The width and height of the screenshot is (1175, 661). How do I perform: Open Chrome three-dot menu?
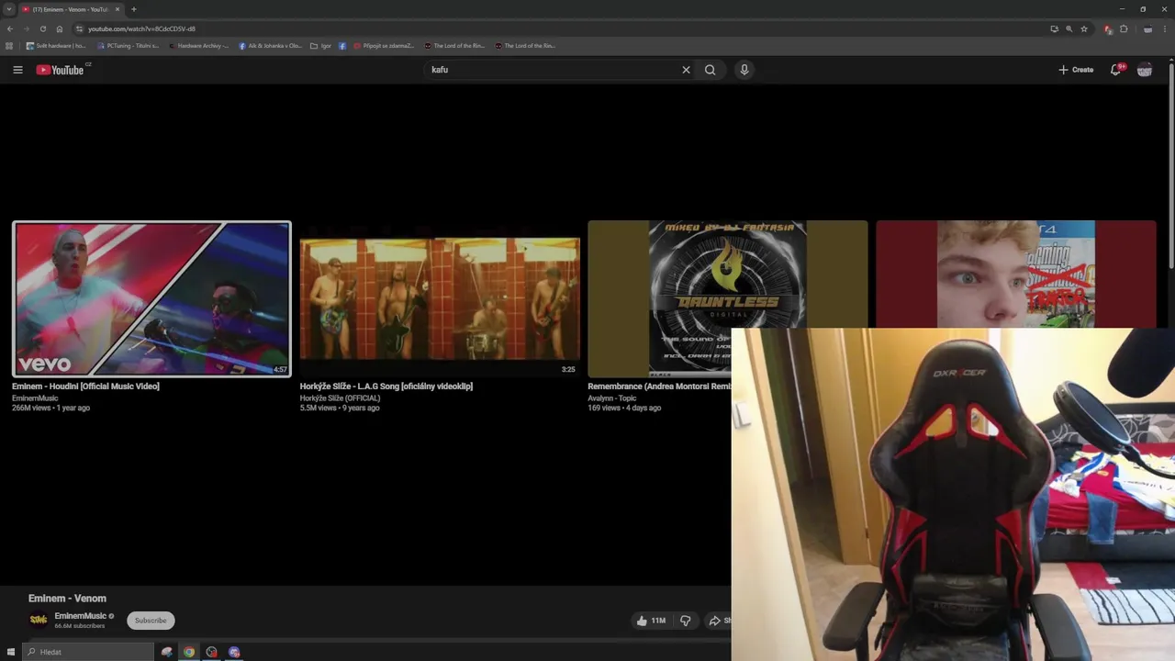click(x=1166, y=28)
